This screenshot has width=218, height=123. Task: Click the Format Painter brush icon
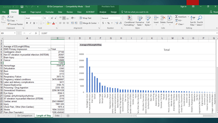pyautogui.click(x=8, y=24)
